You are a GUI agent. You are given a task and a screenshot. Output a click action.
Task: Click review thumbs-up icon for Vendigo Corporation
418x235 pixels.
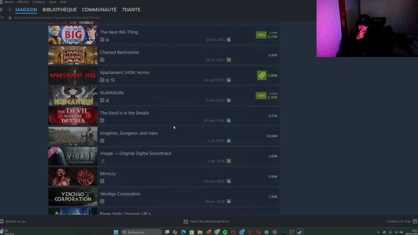click(229, 201)
